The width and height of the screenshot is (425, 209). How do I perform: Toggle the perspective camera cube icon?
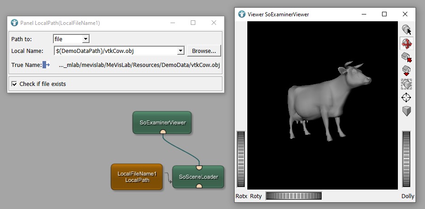tap(406, 111)
